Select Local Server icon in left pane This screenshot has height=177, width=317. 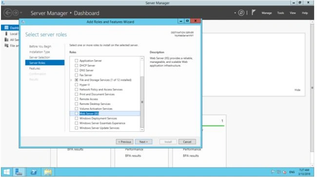[6, 34]
